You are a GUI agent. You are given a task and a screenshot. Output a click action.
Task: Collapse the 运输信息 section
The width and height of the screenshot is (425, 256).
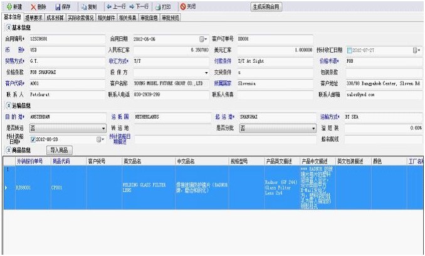tap(8, 105)
